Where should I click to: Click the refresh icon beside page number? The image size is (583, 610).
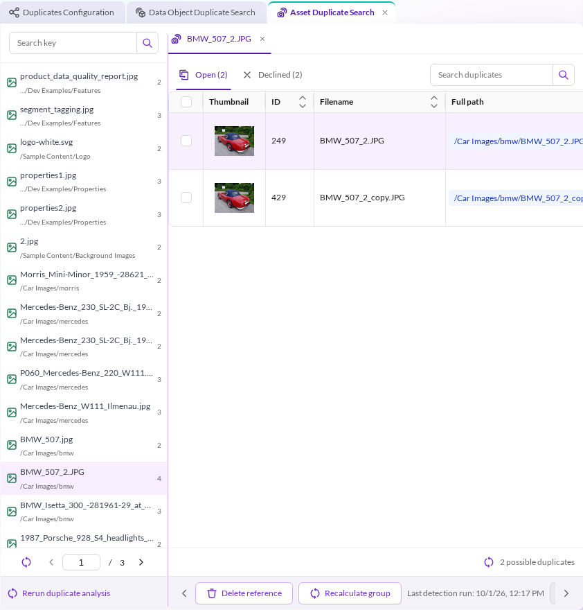coord(26,562)
